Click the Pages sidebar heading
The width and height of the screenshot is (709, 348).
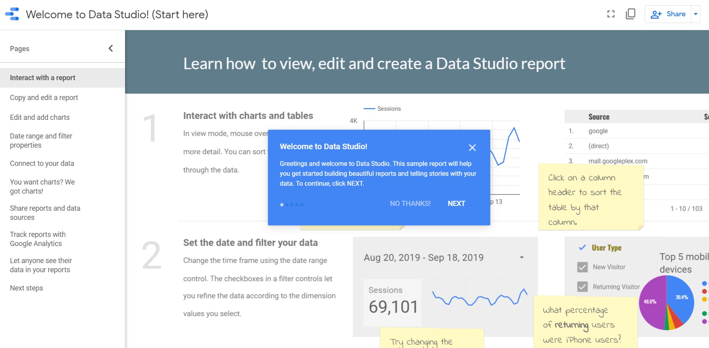19,49
